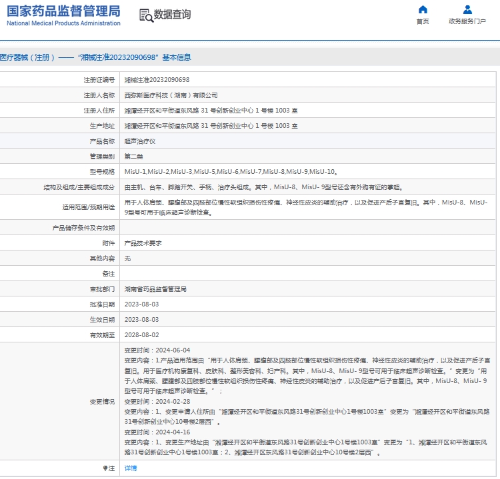Click the ●注 label in last row
The width and height of the screenshot is (500, 479).
(x=109, y=468)
